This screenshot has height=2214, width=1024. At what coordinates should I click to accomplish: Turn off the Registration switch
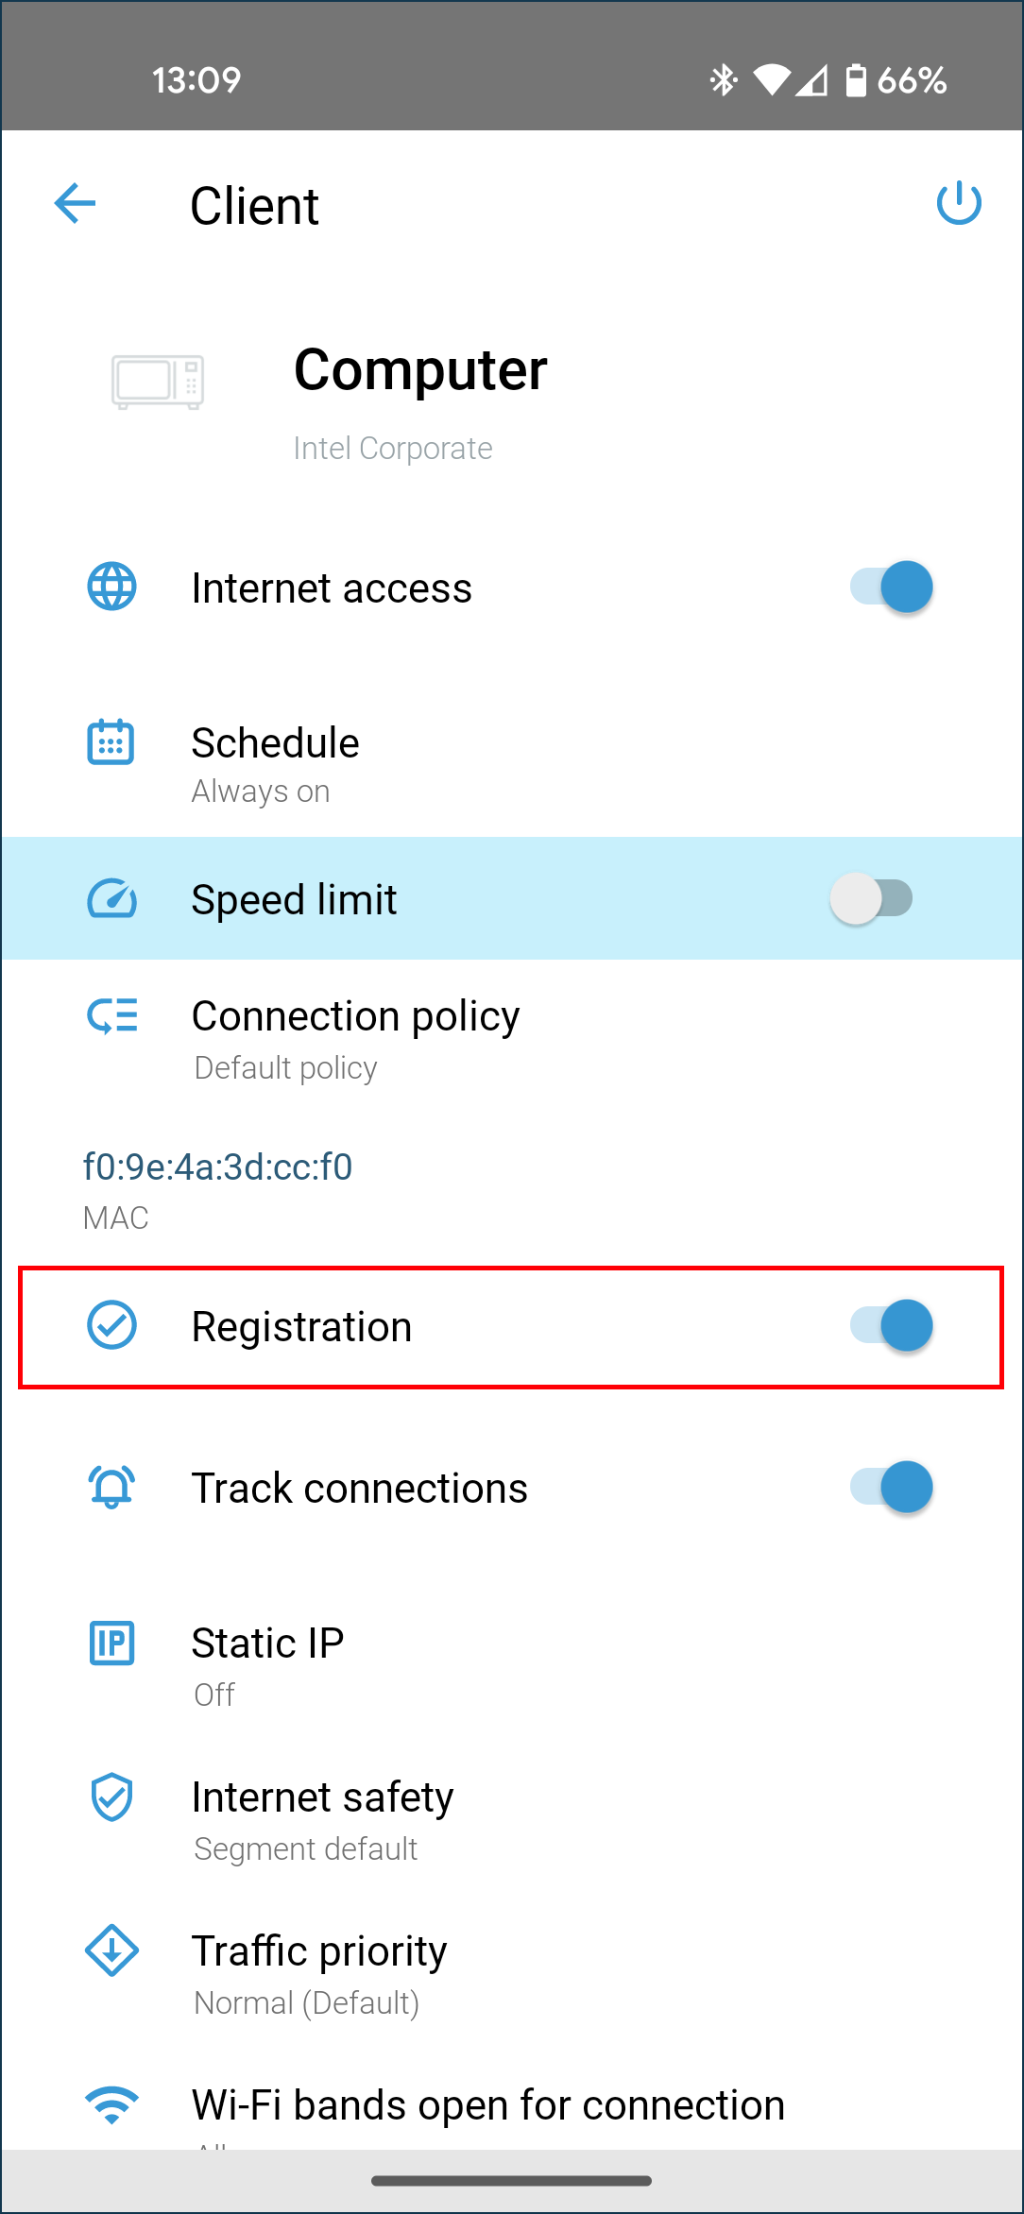tap(891, 1325)
